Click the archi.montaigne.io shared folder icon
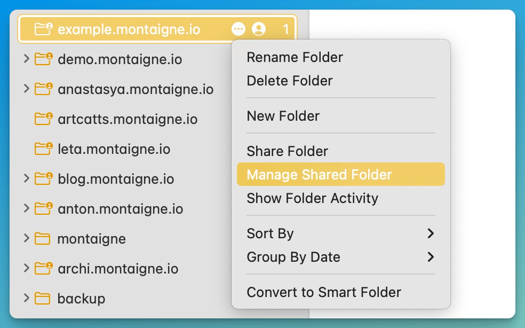 43,268
